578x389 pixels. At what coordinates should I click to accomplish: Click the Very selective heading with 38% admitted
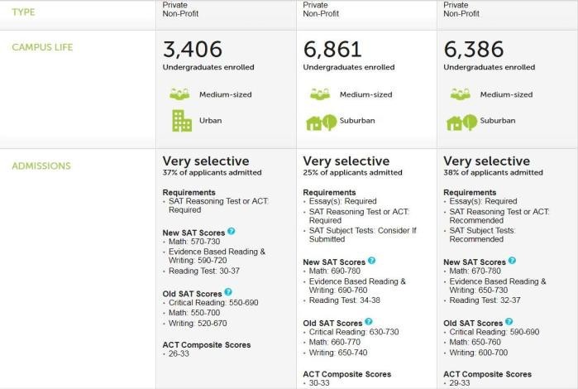(486, 161)
